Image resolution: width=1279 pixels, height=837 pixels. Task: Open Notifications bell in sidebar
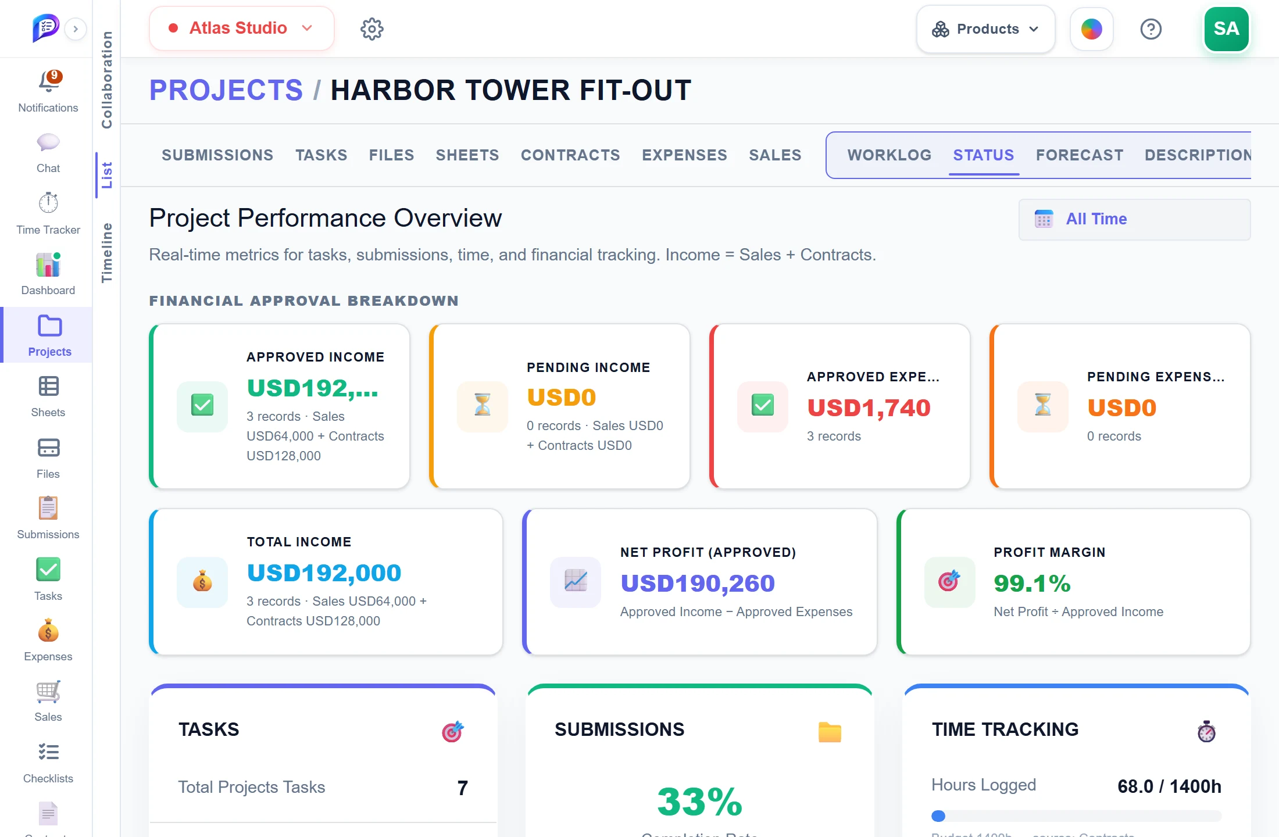tap(48, 91)
